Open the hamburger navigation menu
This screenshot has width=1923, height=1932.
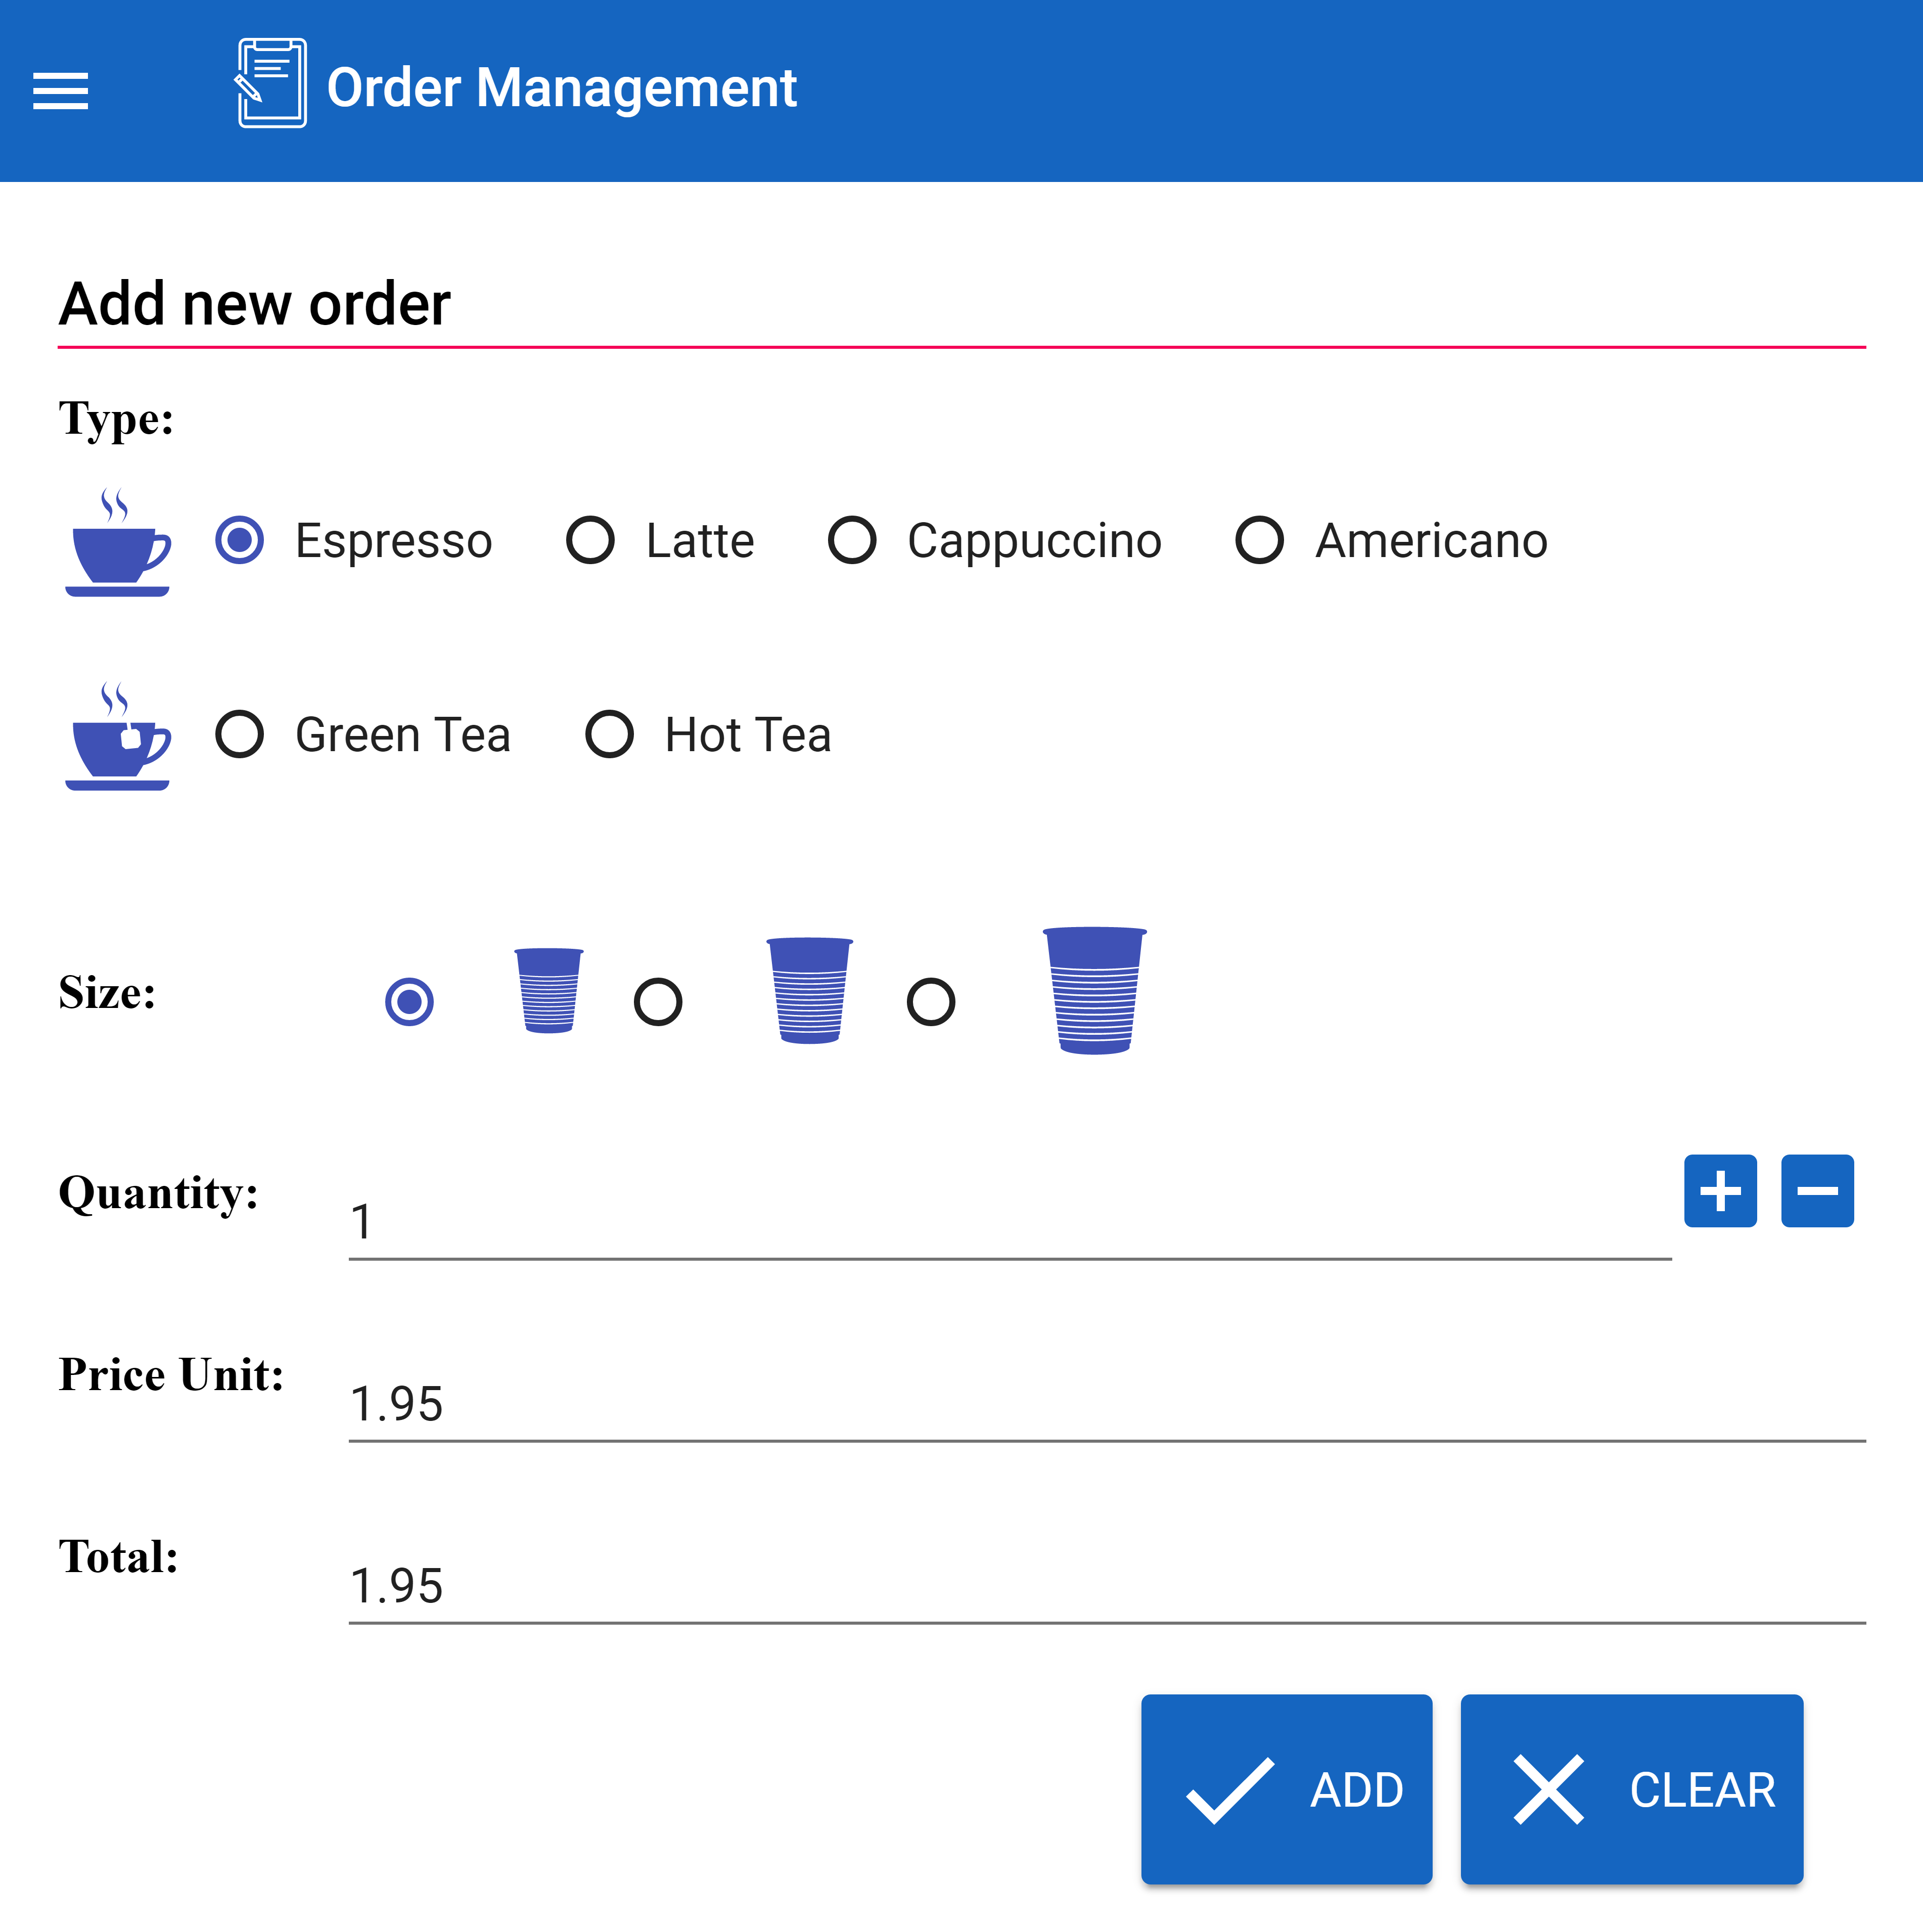click(x=60, y=90)
